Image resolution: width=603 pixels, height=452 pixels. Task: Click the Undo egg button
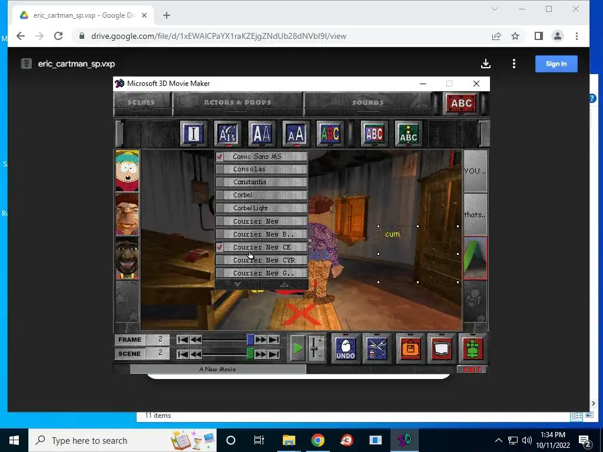tap(345, 347)
